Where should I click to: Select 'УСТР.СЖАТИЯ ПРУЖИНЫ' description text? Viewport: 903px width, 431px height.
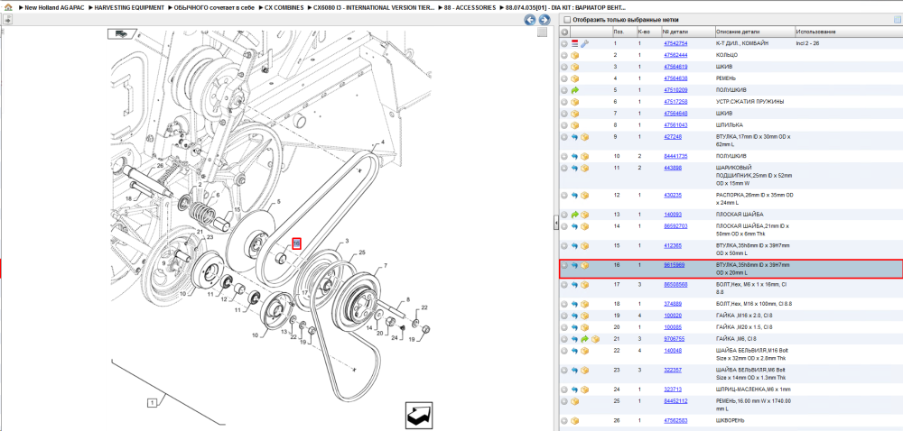749,102
